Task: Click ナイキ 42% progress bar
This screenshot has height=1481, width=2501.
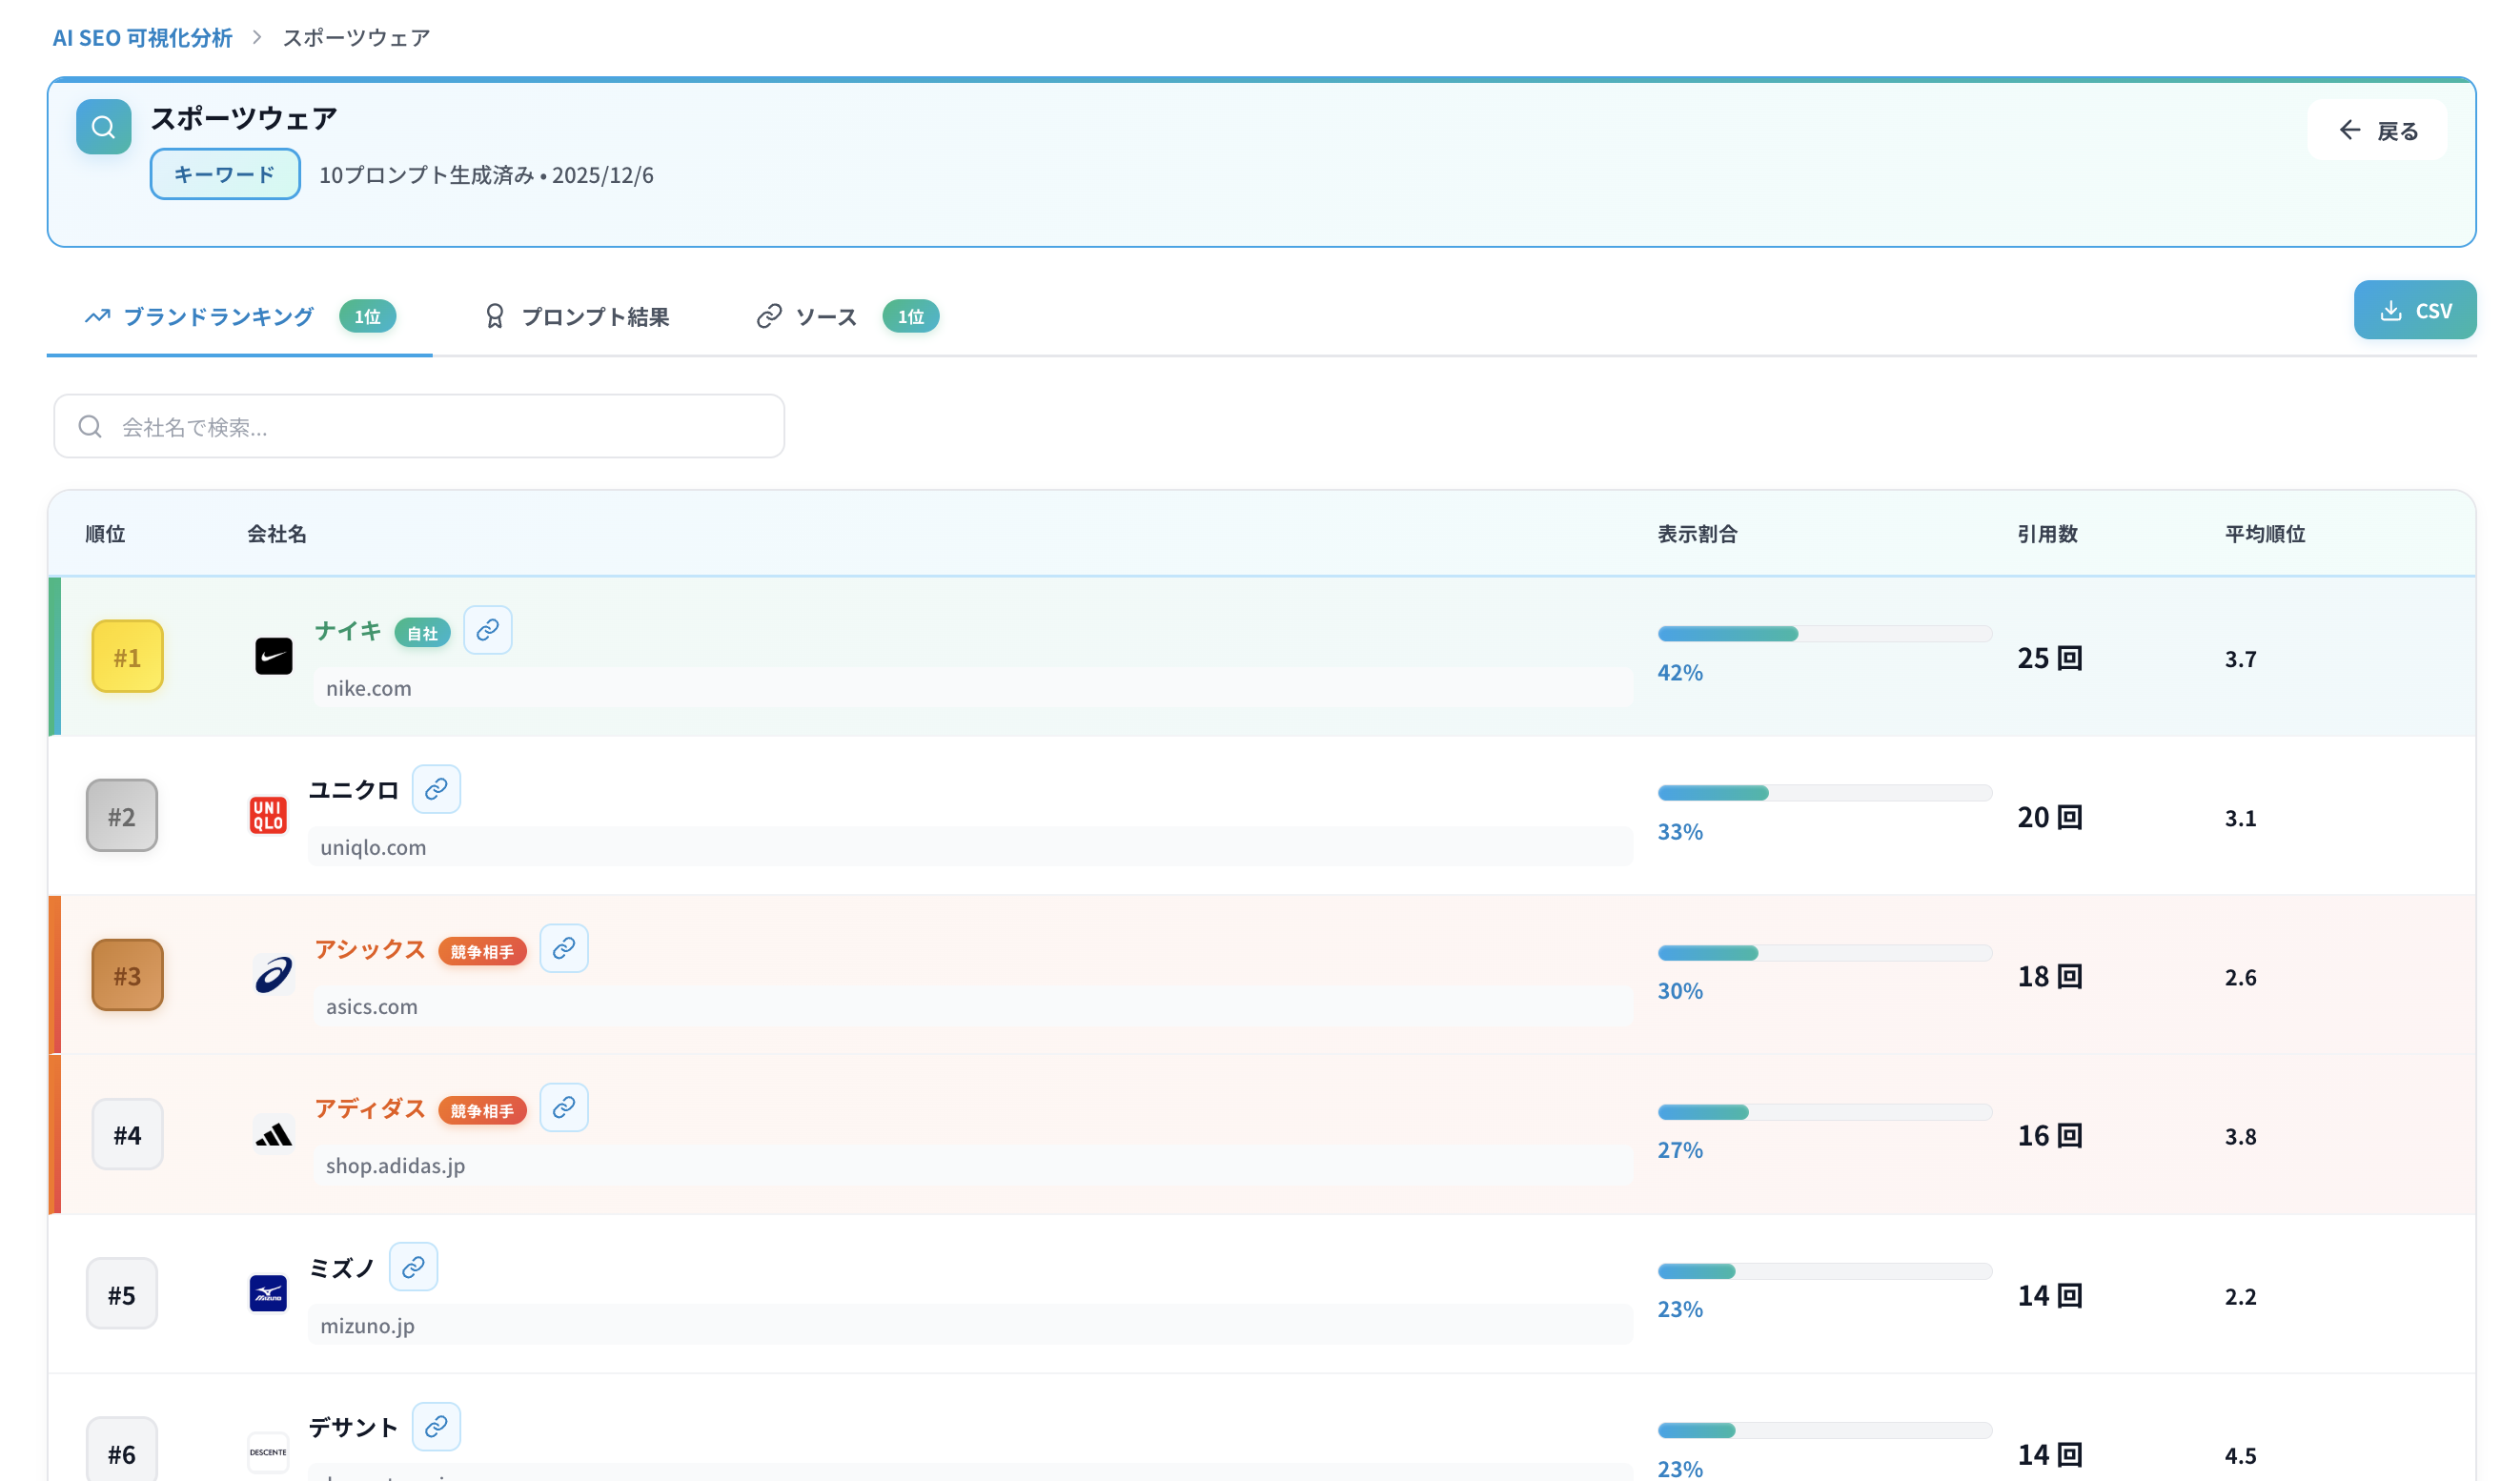Action: 1823,634
